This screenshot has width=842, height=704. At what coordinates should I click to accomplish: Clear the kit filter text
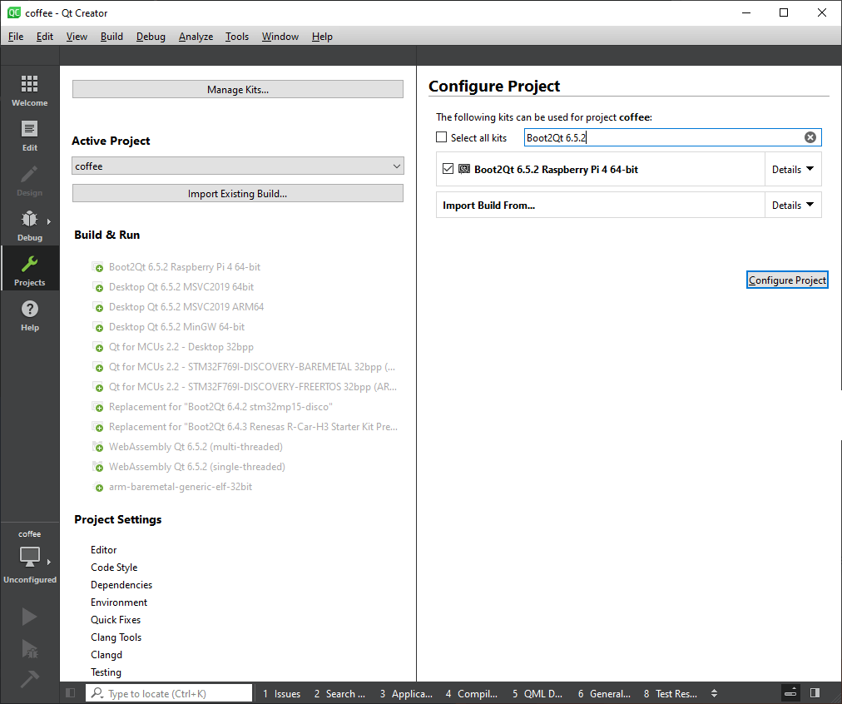[x=810, y=137]
